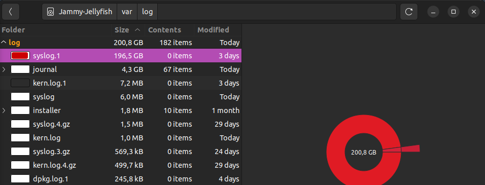Click the 200,8 GB size in log row

[x=129, y=42]
